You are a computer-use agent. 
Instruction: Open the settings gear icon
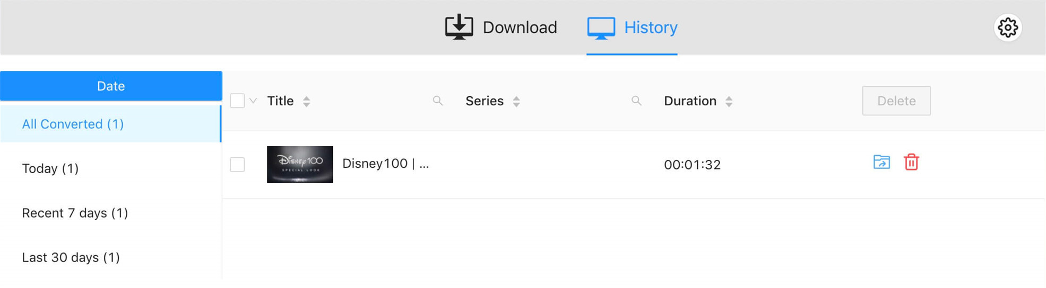tap(1007, 28)
